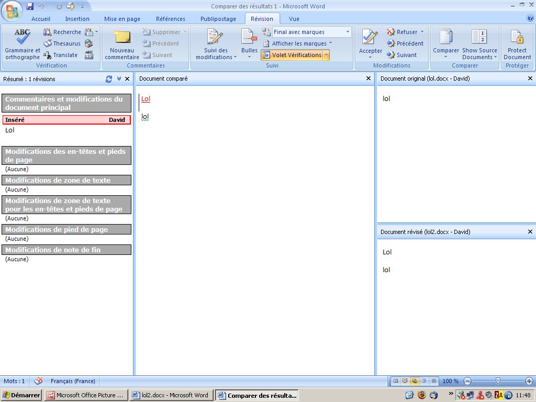Screen dimensions: 536x402
Task: Open the round Office button menu
Action: point(12,11)
